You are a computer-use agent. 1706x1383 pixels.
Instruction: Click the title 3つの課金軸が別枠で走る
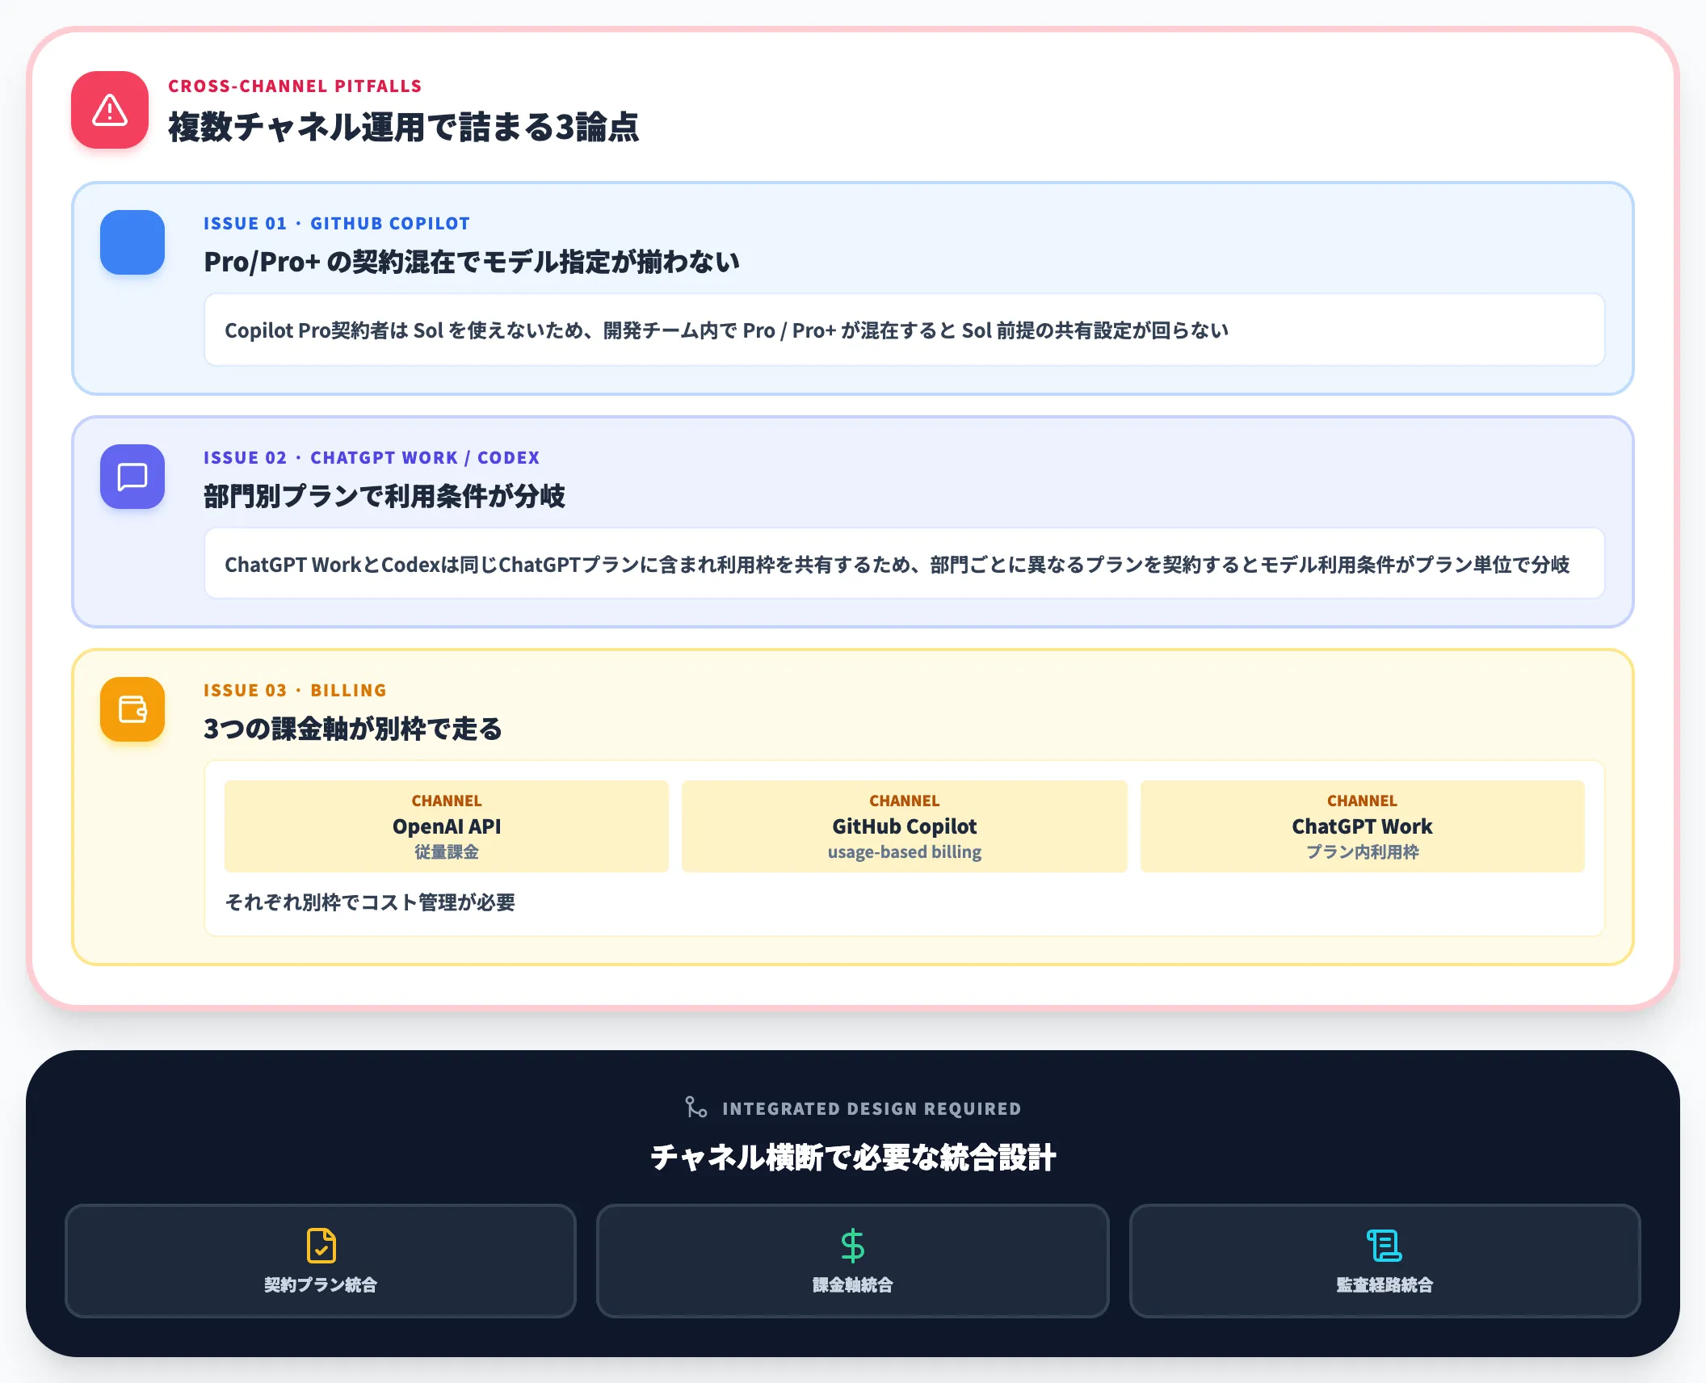353,729
